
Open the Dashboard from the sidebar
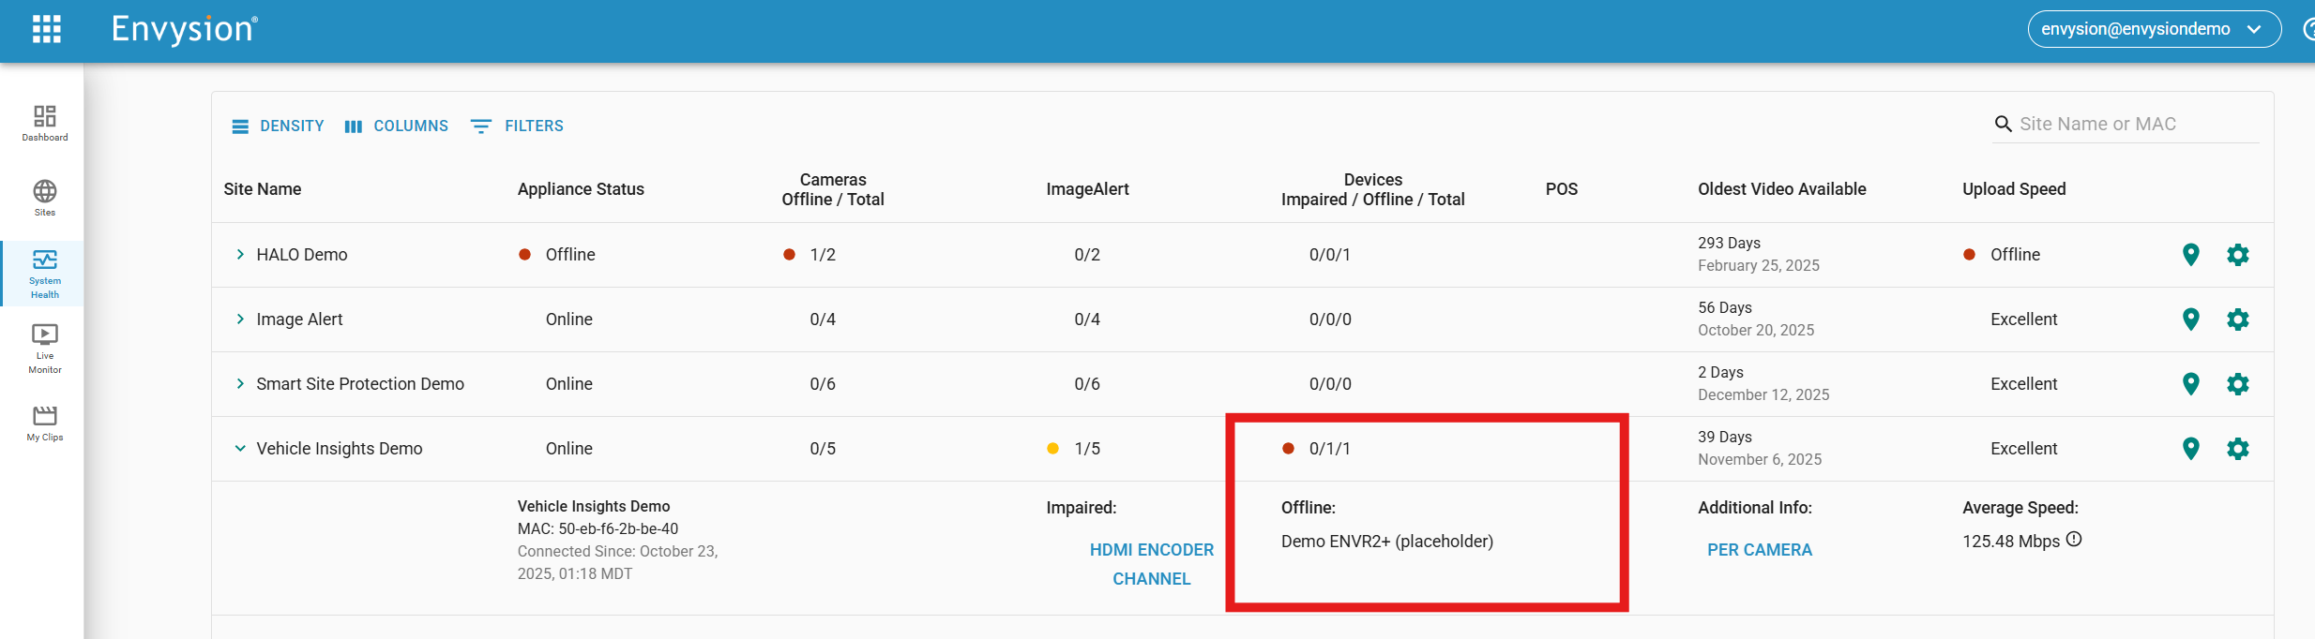pyautogui.click(x=45, y=123)
